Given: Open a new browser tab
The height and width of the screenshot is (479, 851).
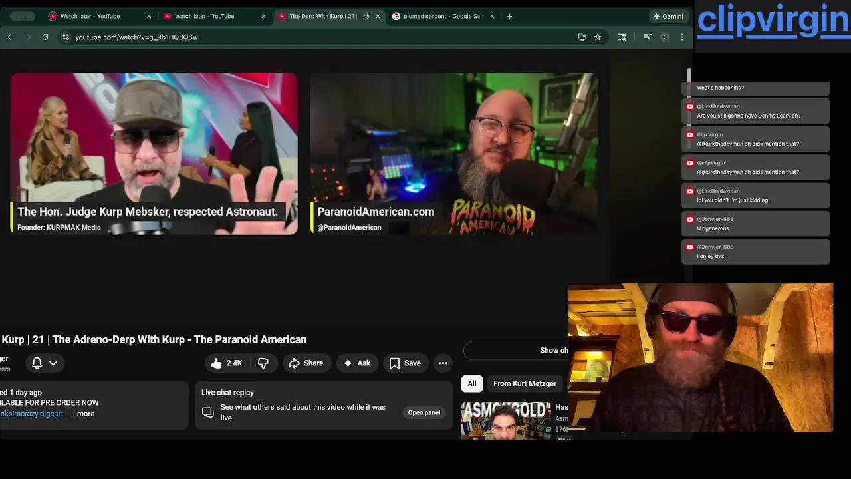Looking at the screenshot, I should (x=509, y=16).
